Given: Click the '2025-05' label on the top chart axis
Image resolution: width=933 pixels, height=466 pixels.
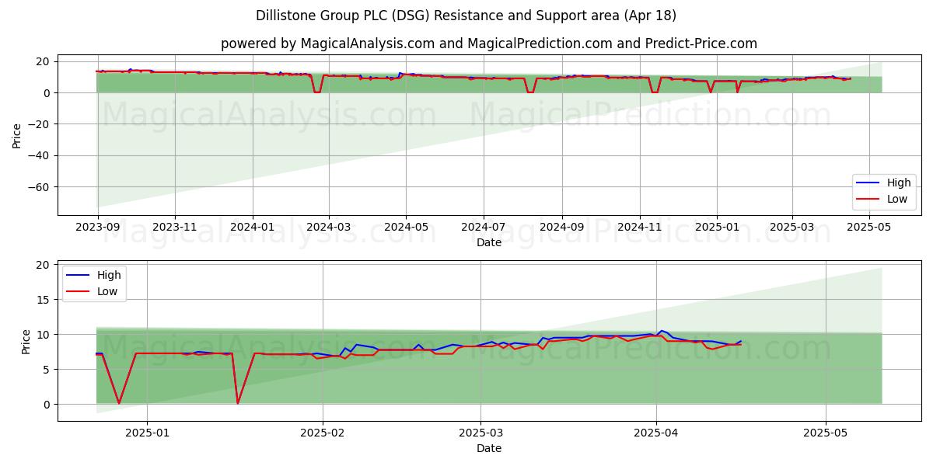Looking at the screenshot, I should pos(870,228).
